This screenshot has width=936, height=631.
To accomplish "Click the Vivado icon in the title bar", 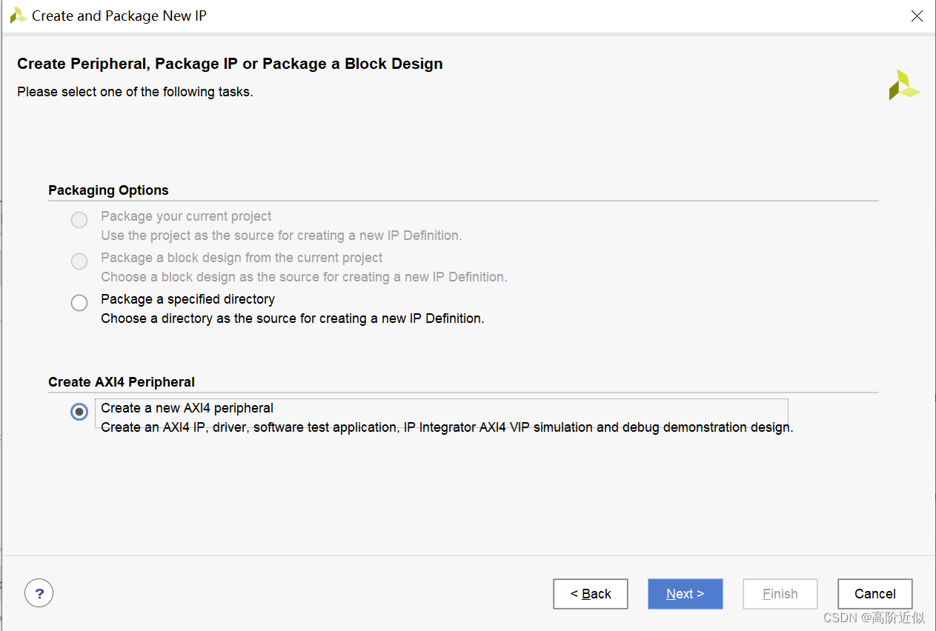I will 19,16.
